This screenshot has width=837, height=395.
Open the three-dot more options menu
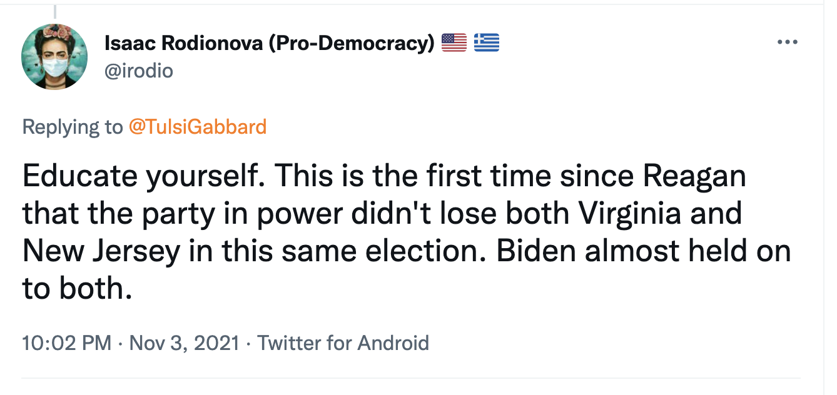point(788,42)
